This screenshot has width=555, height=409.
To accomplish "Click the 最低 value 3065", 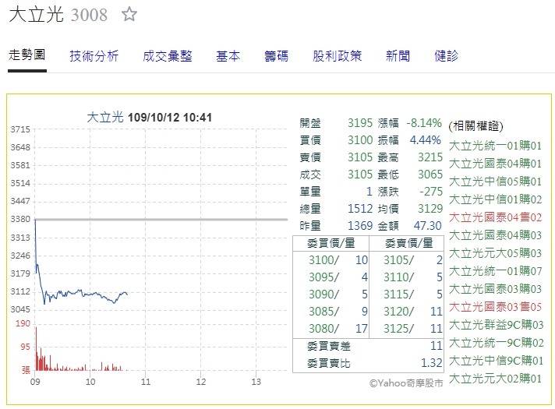I will pyautogui.click(x=430, y=175).
